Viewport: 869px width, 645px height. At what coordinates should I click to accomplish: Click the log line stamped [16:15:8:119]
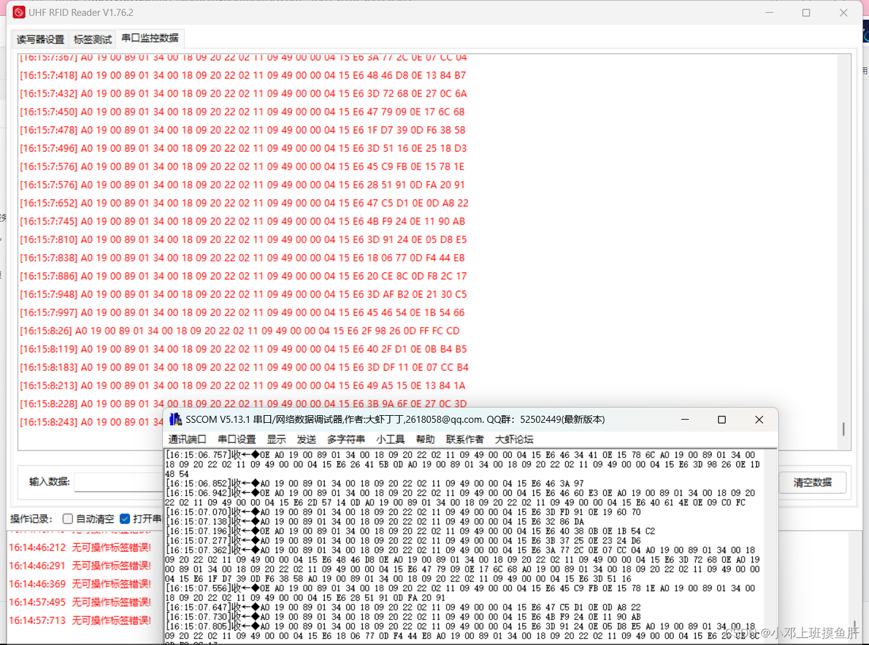click(243, 349)
